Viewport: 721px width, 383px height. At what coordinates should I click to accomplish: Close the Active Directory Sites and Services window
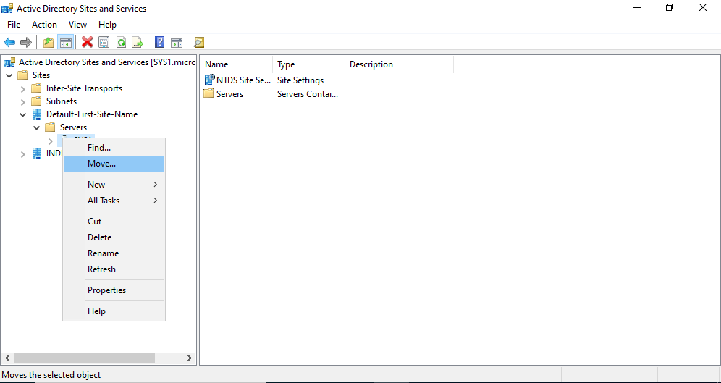[x=703, y=7]
